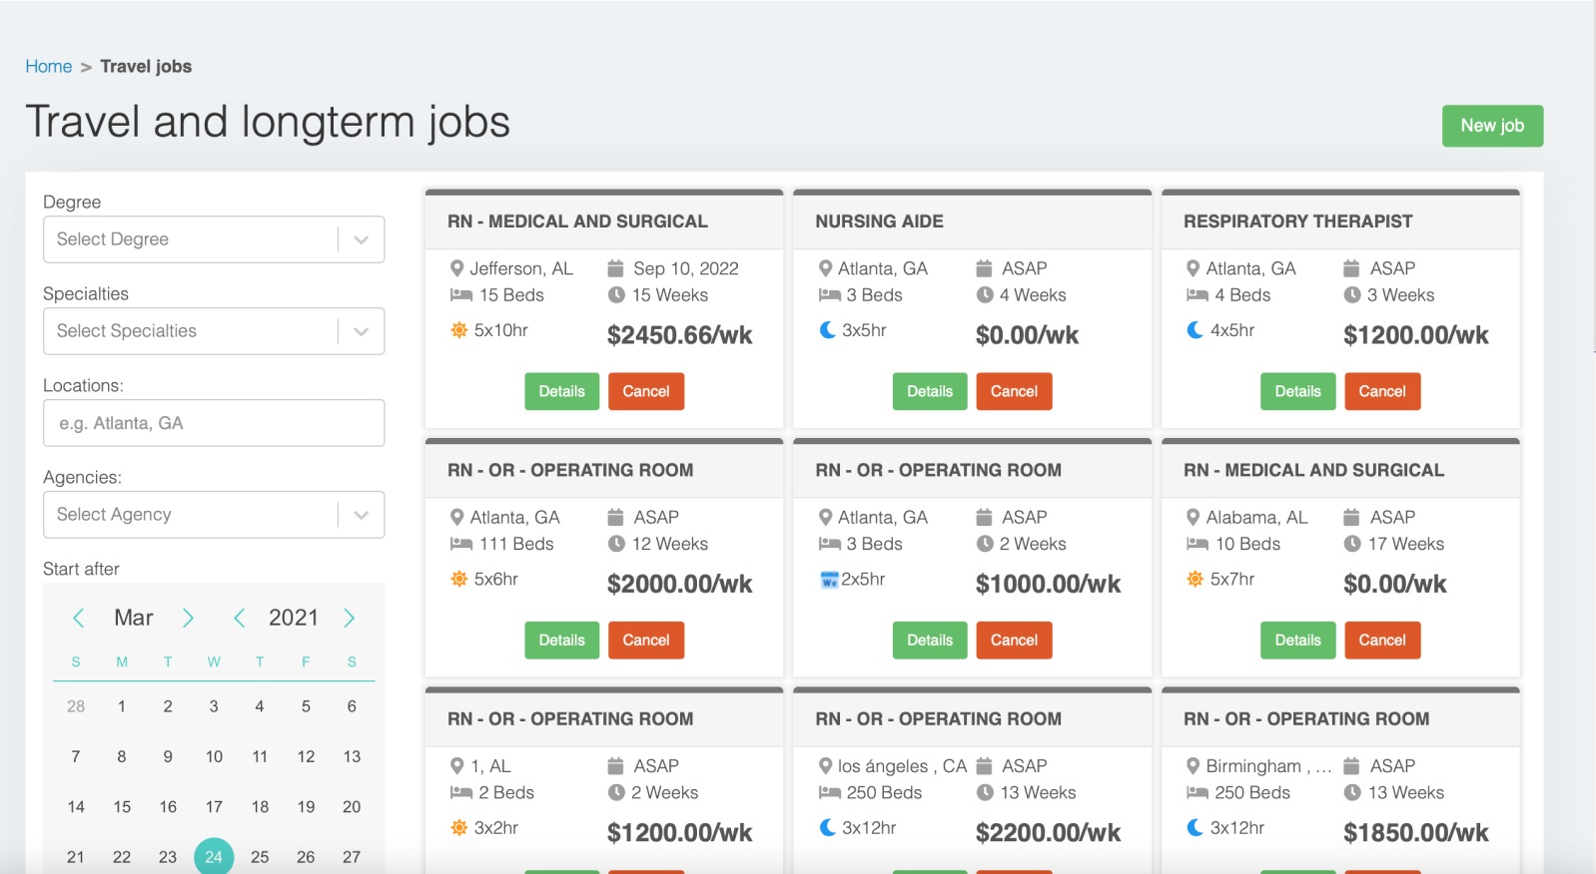Advance to next year after 2021
This screenshot has width=1596, height=874.
(349, 618)
